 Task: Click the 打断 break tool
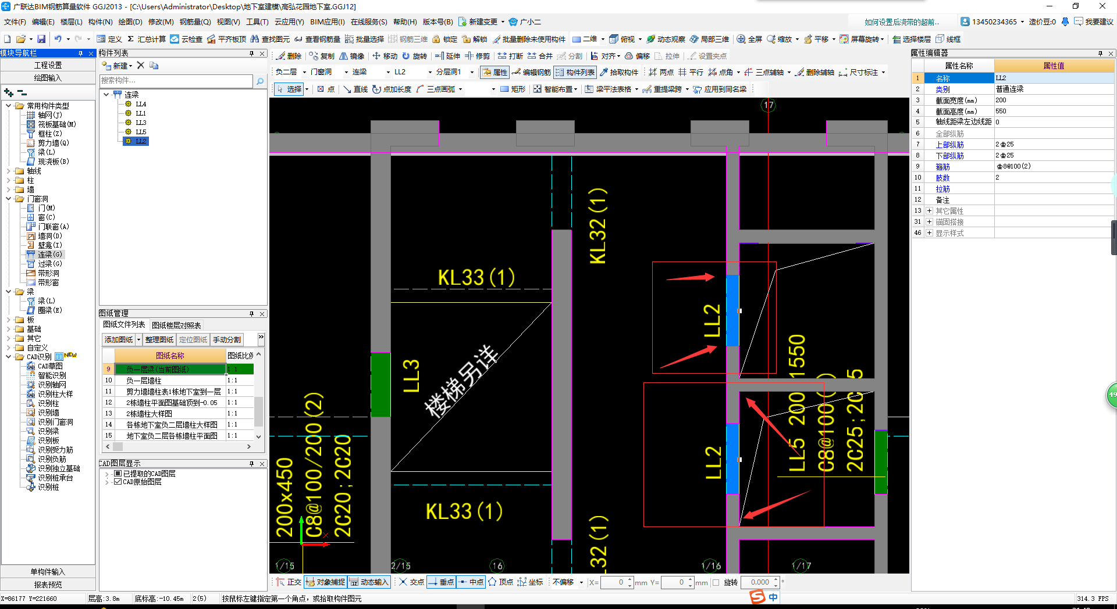tap(510, 56)
